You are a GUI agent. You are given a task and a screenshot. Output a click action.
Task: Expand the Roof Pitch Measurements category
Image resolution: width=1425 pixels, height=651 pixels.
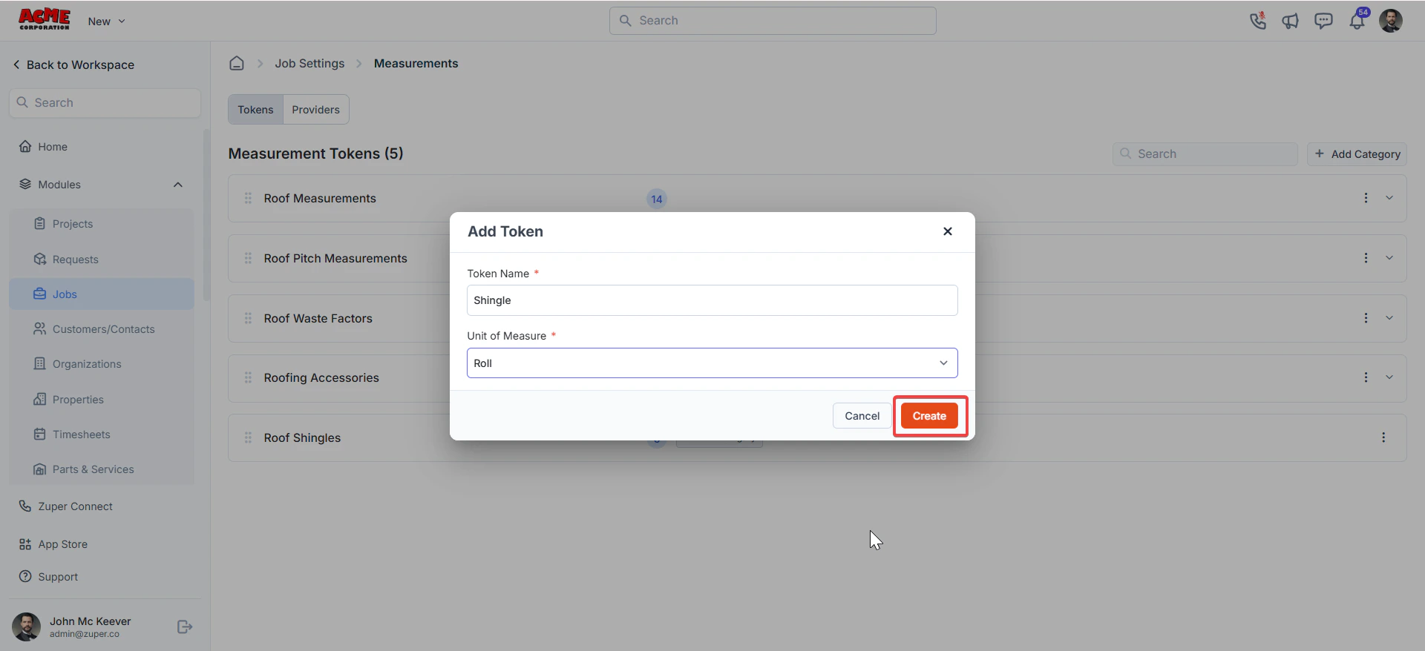1389,258
